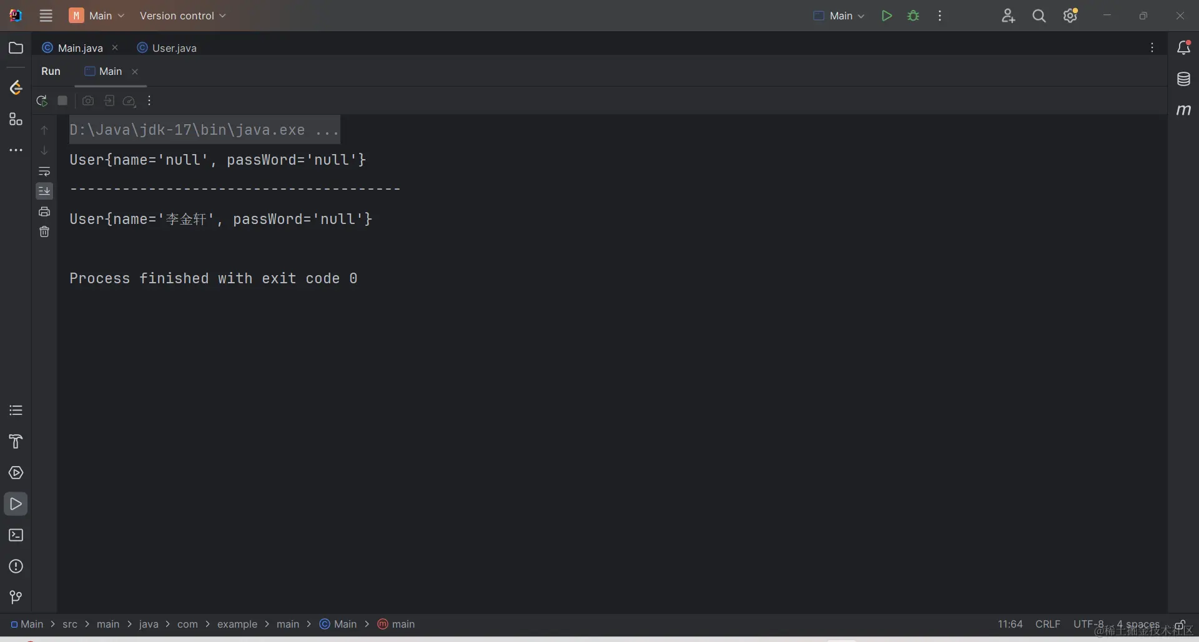The height and width of the screenshot is (642, 1199).
Task: Open Code With Me collaboration
Action: pos(1008,16)
